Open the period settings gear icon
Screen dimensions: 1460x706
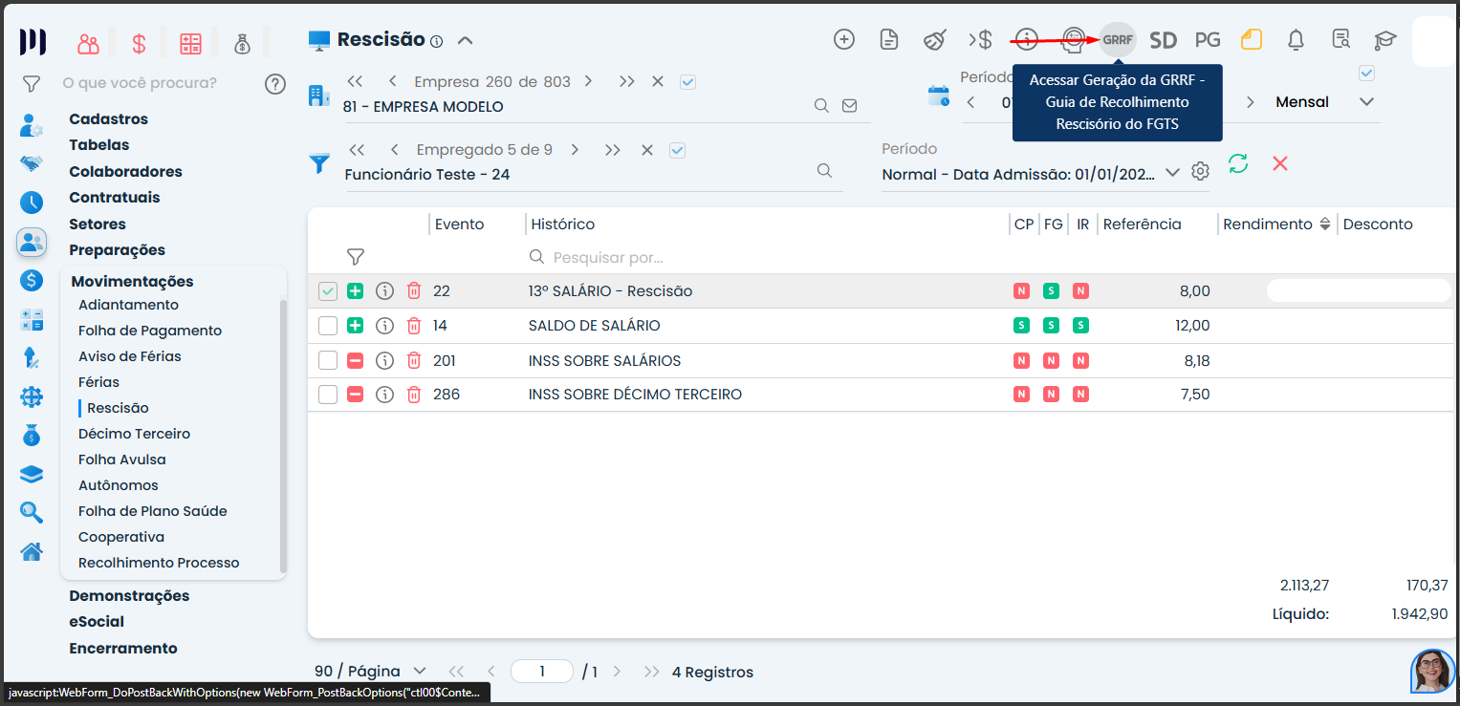(x=1201, y=171)
